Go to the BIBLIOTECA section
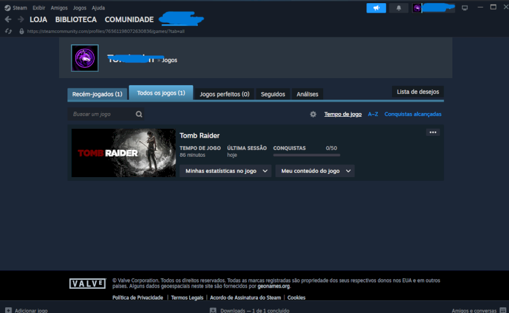 [76, 20]
